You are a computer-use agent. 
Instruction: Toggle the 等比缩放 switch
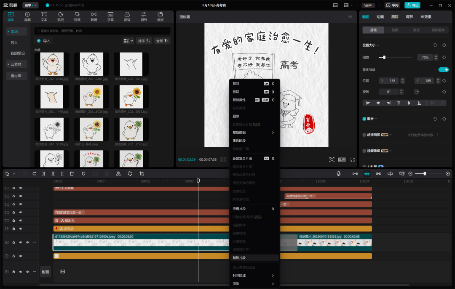443,69
